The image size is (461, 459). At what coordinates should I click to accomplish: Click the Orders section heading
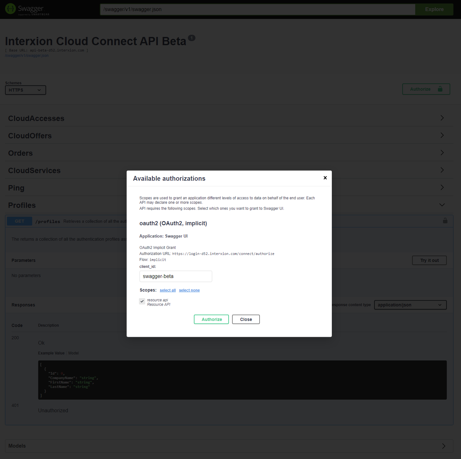click(21, 153)
